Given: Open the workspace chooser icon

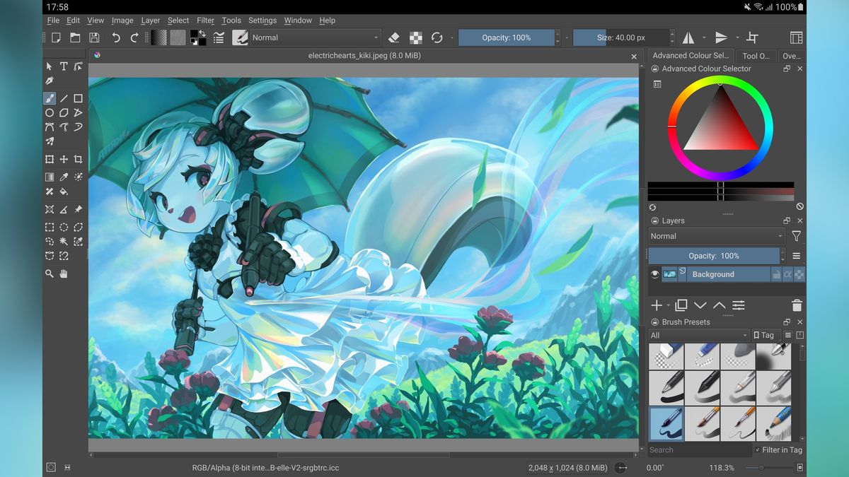Looking at the screenshot, I should point(796,37).
